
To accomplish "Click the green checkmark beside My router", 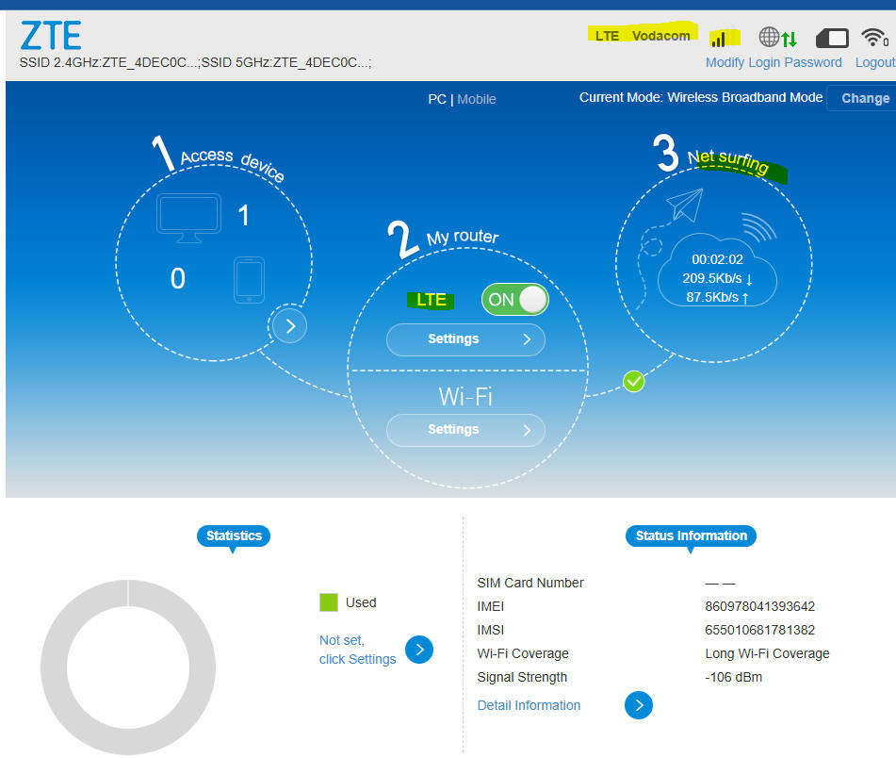I will (633, 382).
